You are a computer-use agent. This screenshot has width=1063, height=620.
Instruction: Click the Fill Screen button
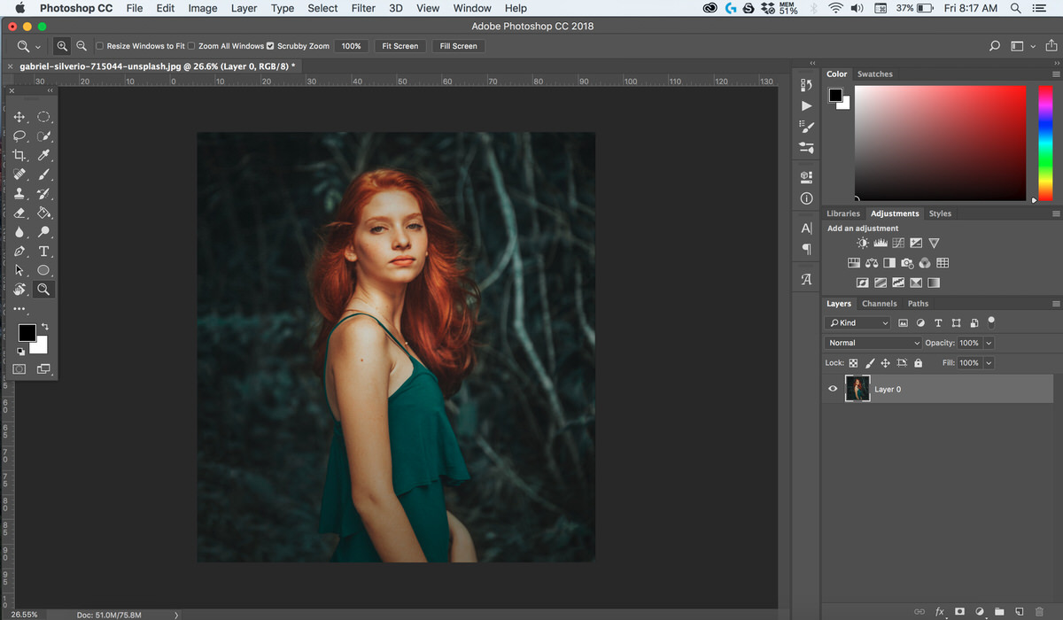pos(458,45)
